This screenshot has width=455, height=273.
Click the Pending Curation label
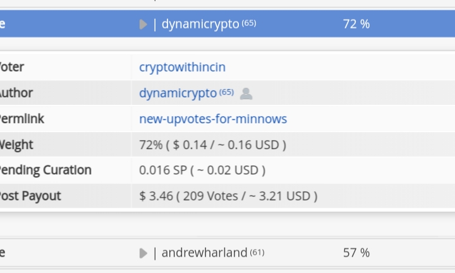45,170
